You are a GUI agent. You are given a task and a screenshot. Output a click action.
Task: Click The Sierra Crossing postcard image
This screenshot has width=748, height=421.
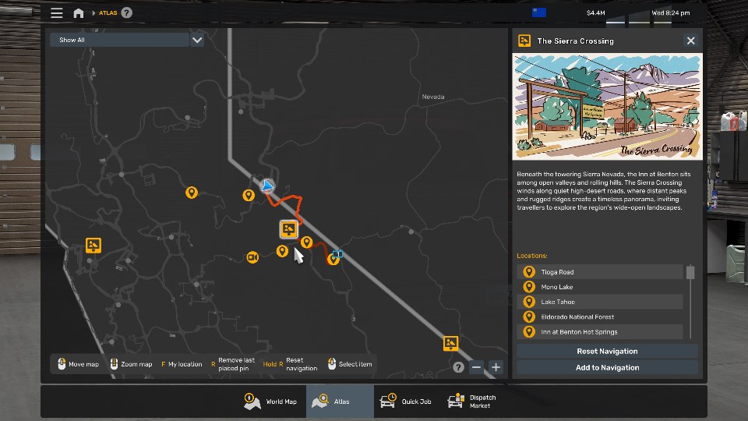point(607,107)
